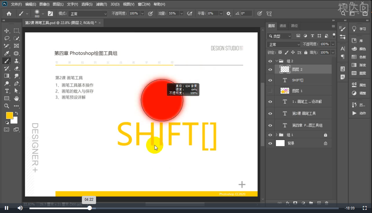Open the 图像(I) menu
The width and height of the screenshot is (372, 213).
pos(44,4)
